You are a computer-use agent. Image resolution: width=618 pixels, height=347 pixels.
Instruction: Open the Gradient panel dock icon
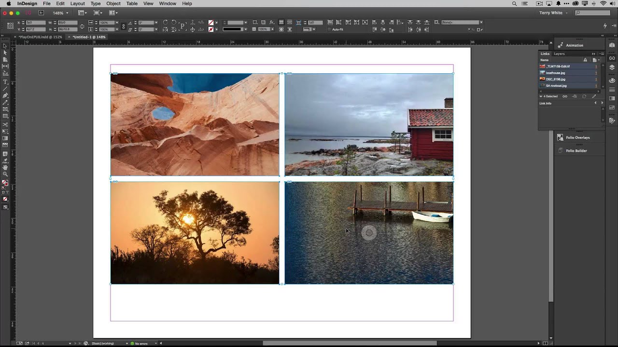612,98
